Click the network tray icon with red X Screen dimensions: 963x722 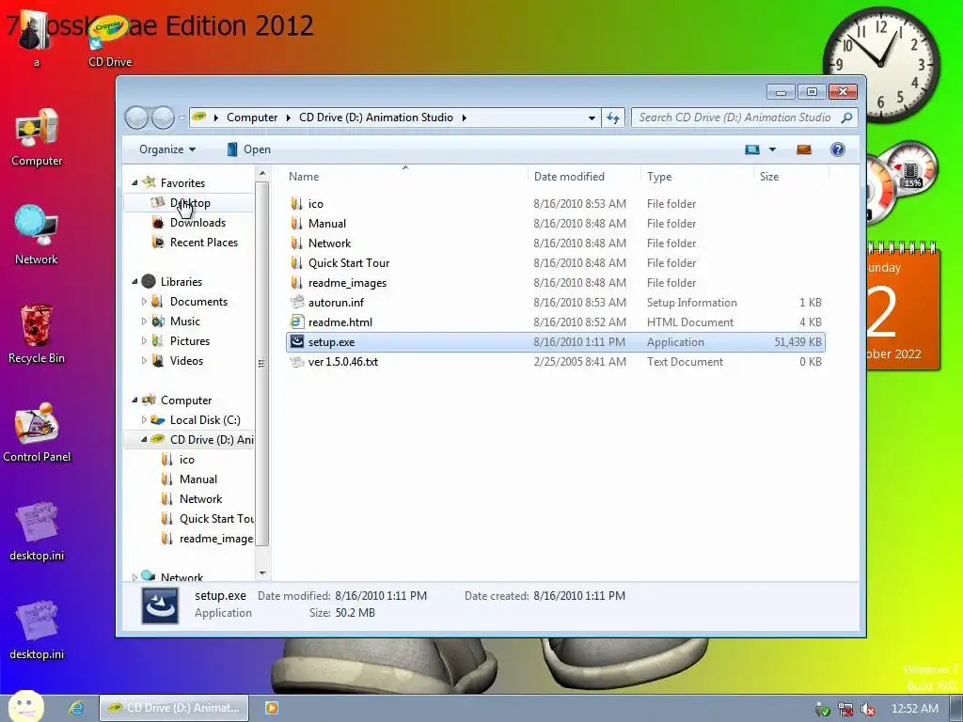(x=845, y=709)
